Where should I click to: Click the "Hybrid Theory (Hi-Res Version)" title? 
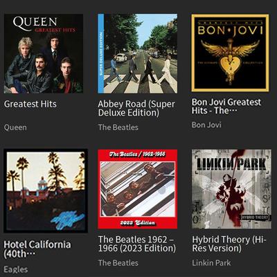[229, 244]
